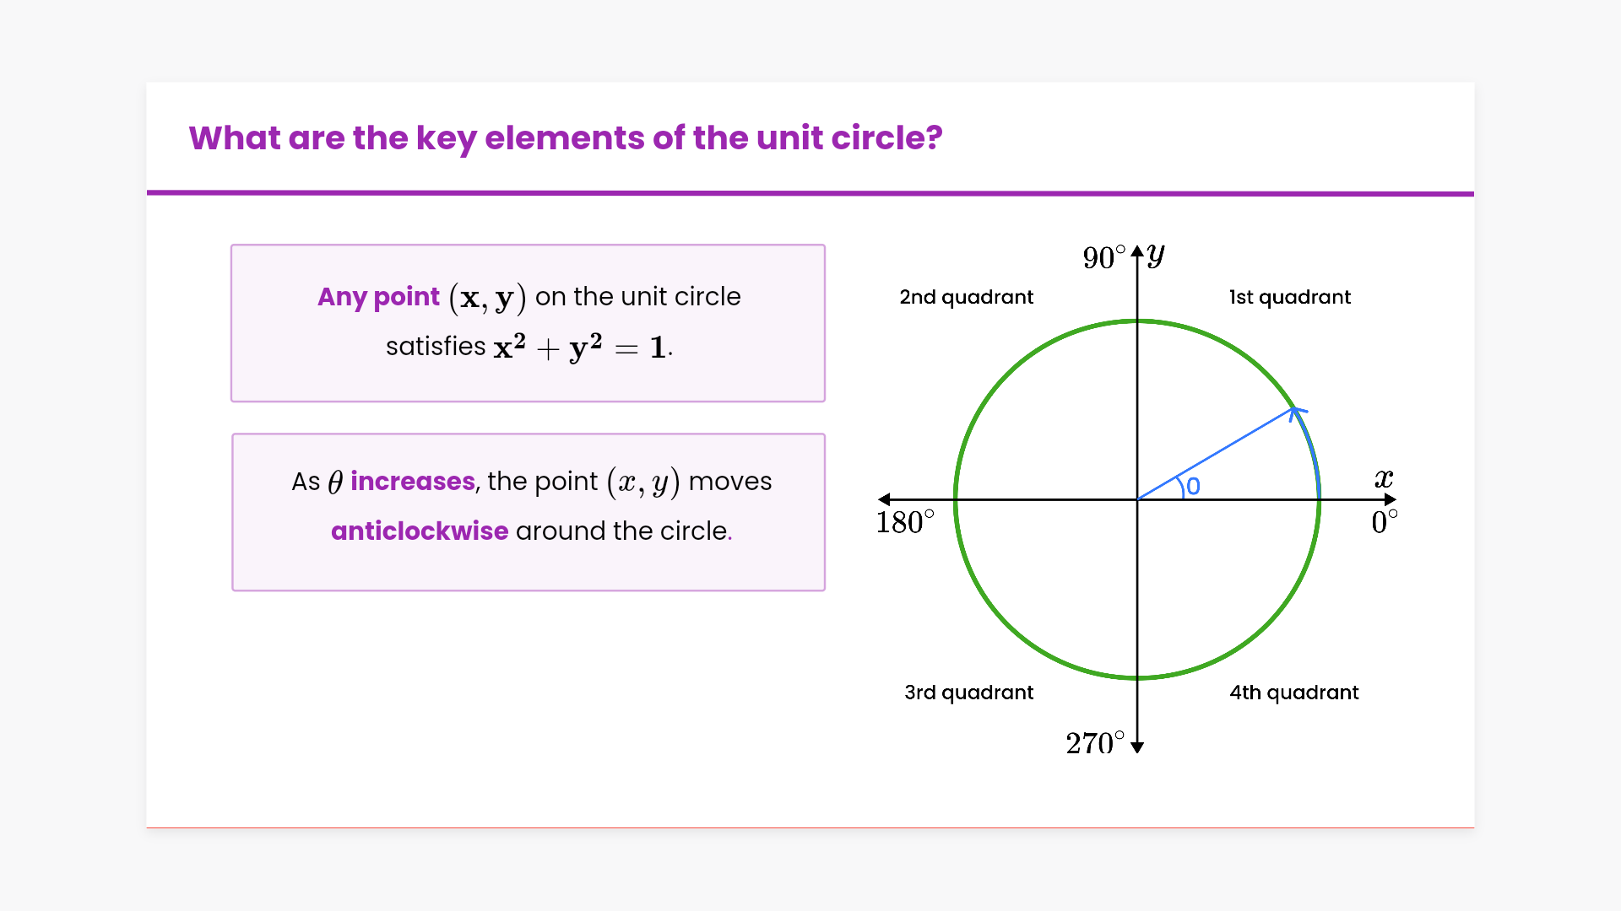Click the 180° label on the diagram
The image size is (1621, 911).
(x=904, y=522)
